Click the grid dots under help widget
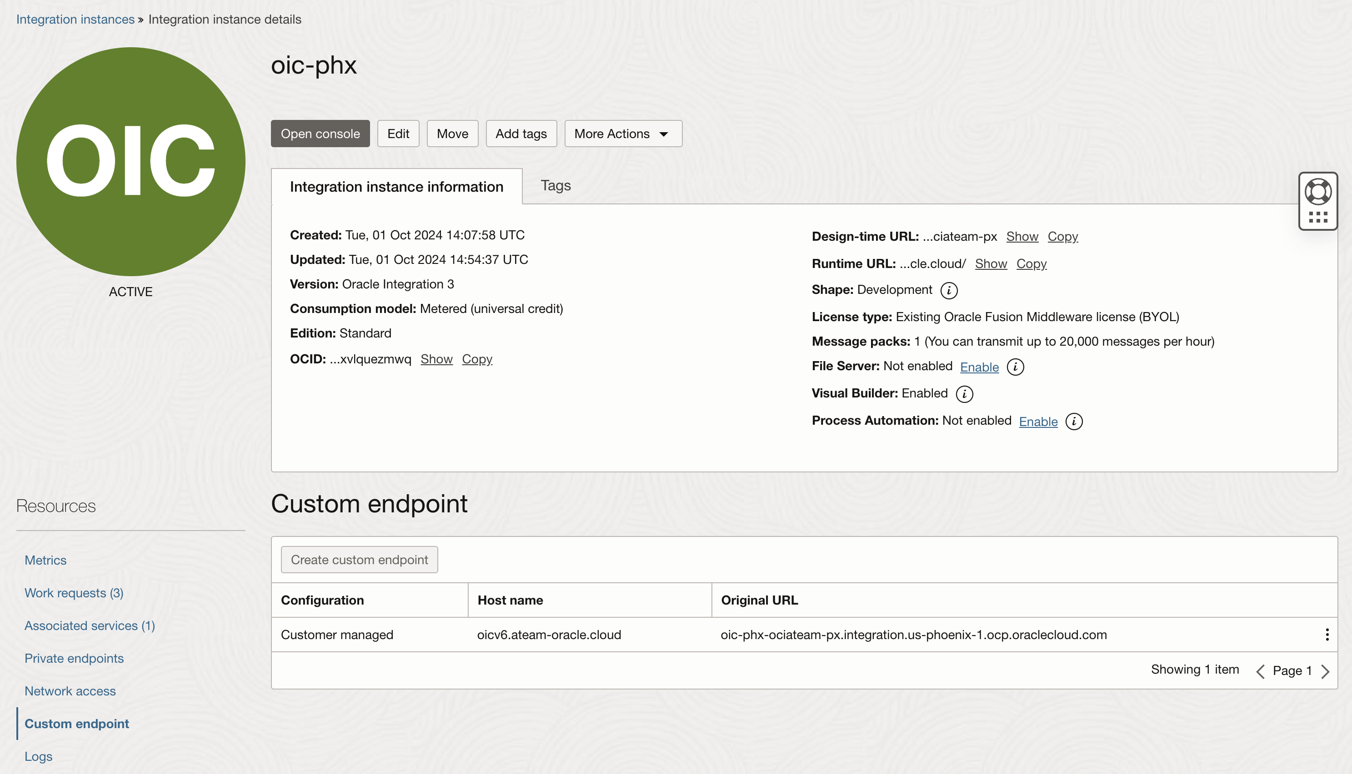This screenshot has height=774, width=1352. (x=1318, y=217)
